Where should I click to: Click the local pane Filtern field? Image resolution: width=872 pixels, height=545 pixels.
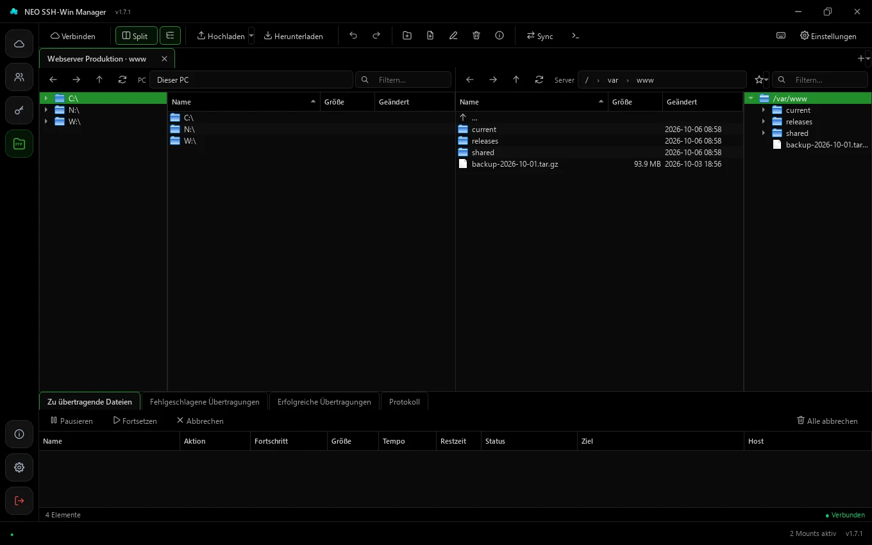pyautogui.click(x=403, y=80)
